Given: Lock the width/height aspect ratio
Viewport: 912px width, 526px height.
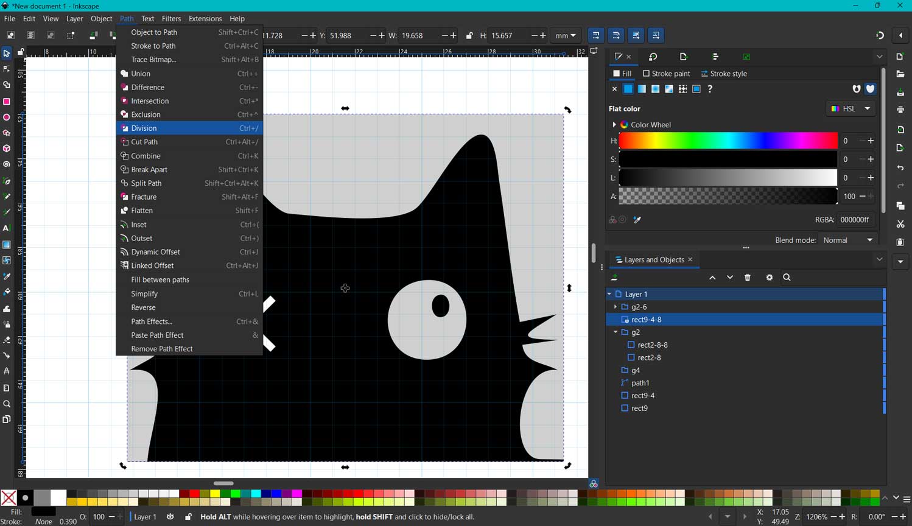Looking at the screenshot, I should (469, 35).
